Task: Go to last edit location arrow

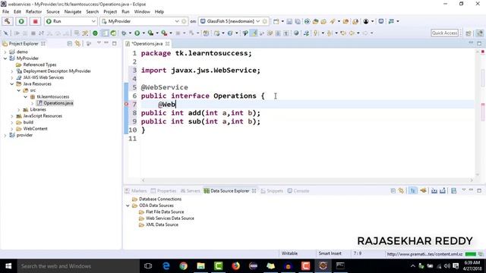Action: pyautogui.click(x=343, y=33)
